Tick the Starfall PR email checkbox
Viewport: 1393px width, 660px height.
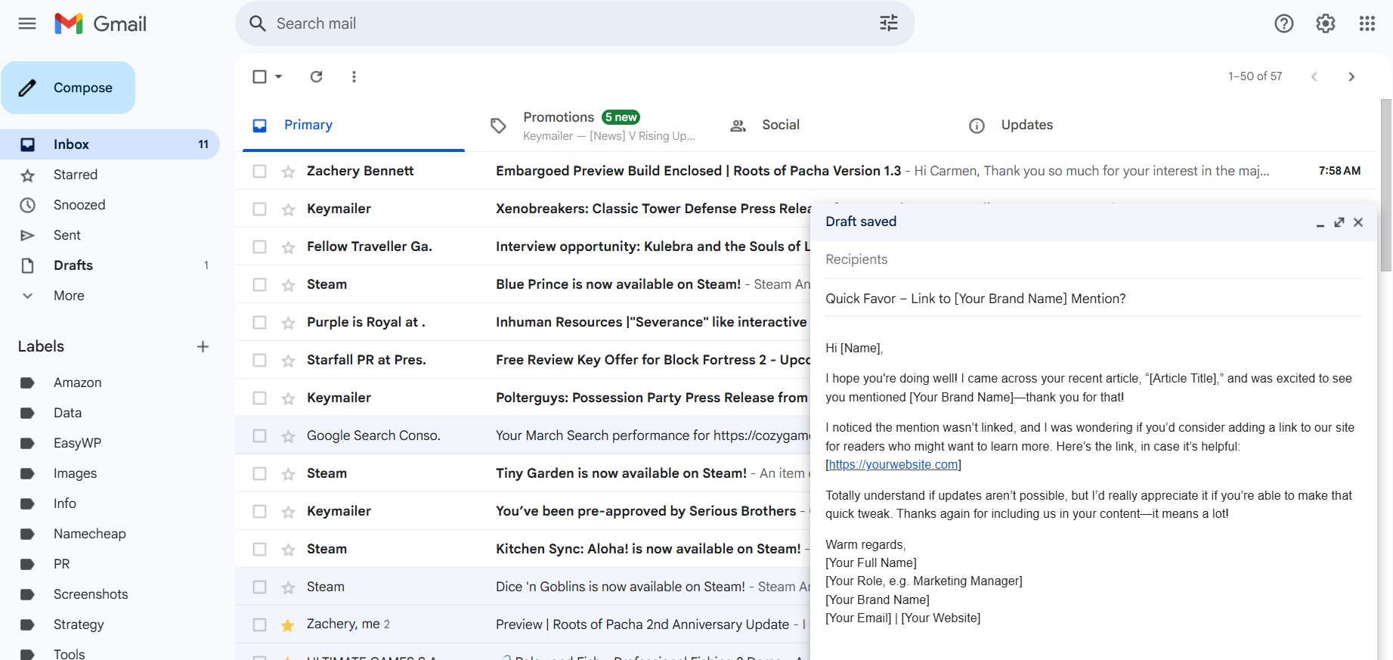click(259, 361)
